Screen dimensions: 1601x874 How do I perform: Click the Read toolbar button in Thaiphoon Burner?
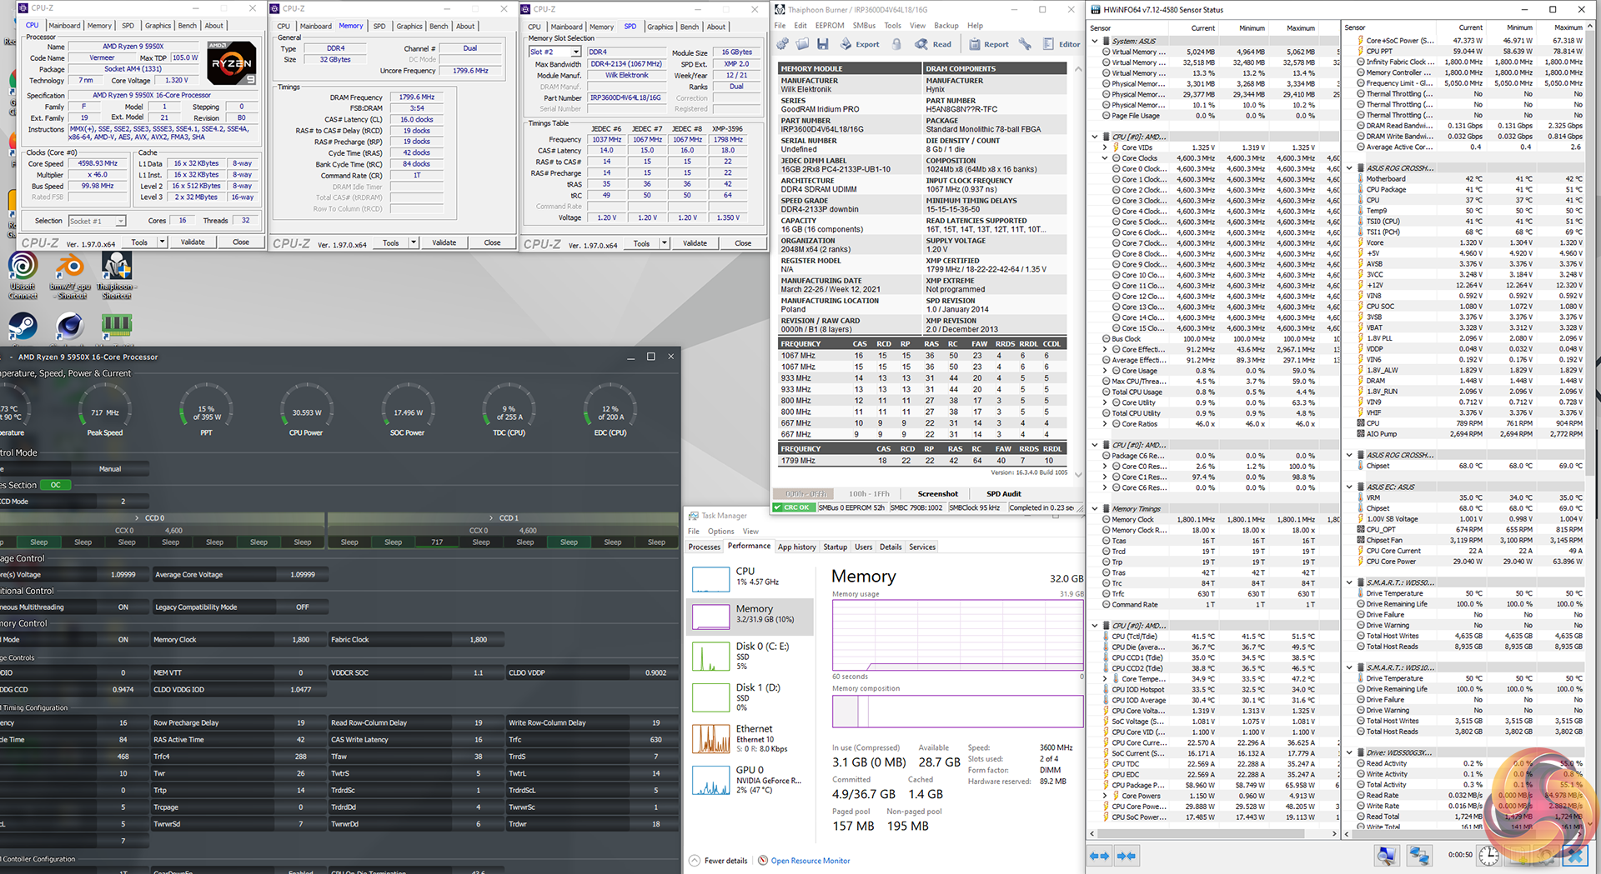click(x=932, y=44)
